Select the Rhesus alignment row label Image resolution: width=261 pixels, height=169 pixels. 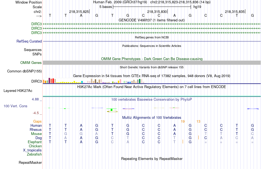point(36,129)
